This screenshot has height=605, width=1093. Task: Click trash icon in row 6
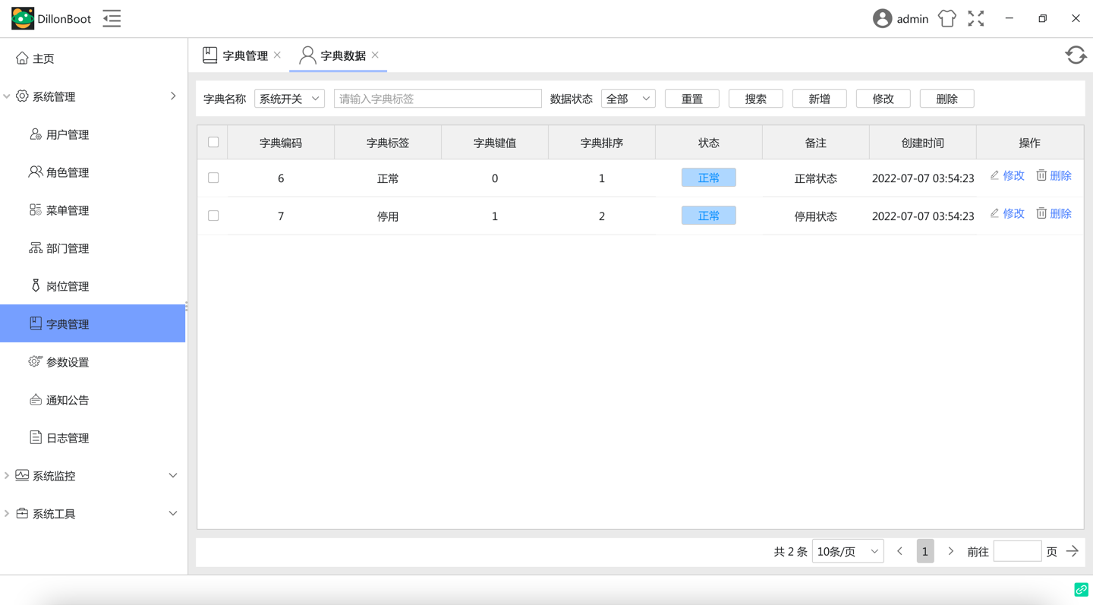coord(1041,175)
